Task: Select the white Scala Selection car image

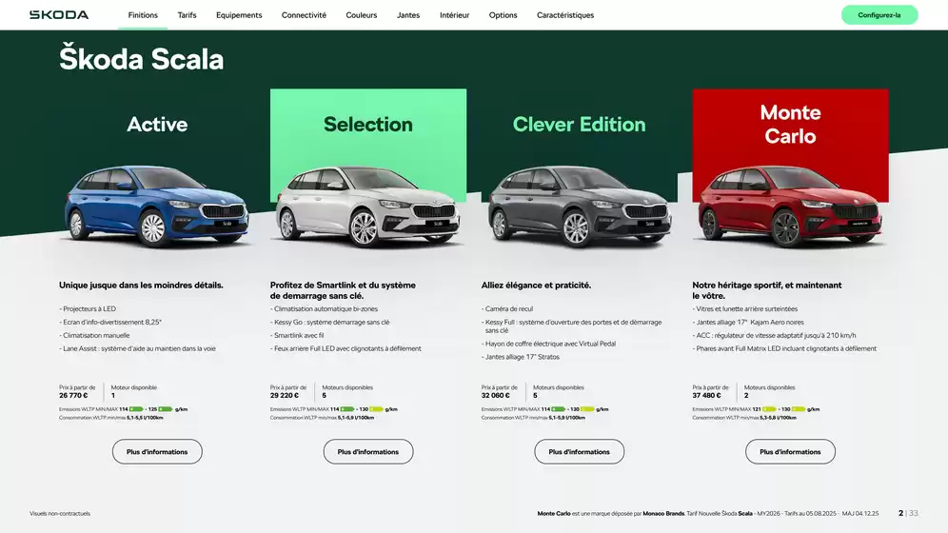Action: [x=367, y=207]
